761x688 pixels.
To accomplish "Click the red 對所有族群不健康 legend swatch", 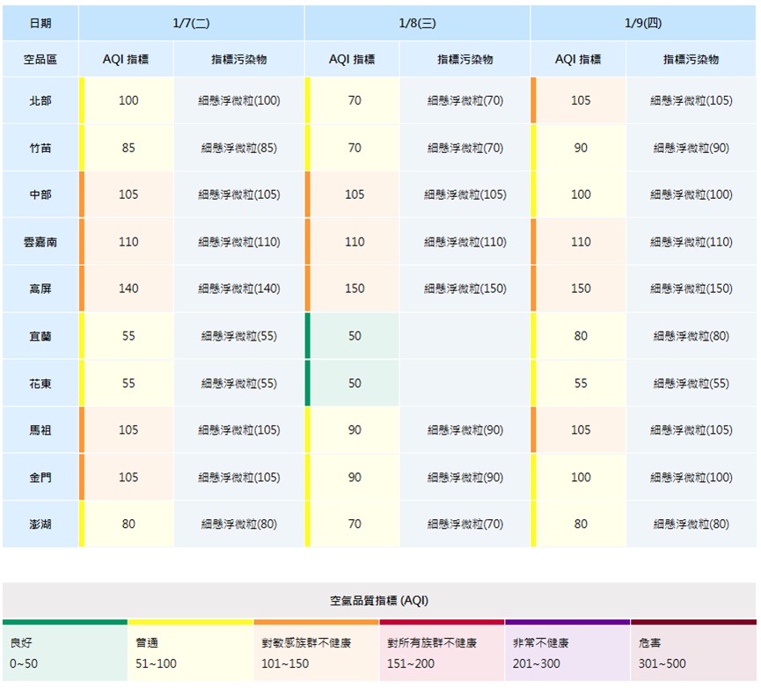I will click(x=443, y=650).
